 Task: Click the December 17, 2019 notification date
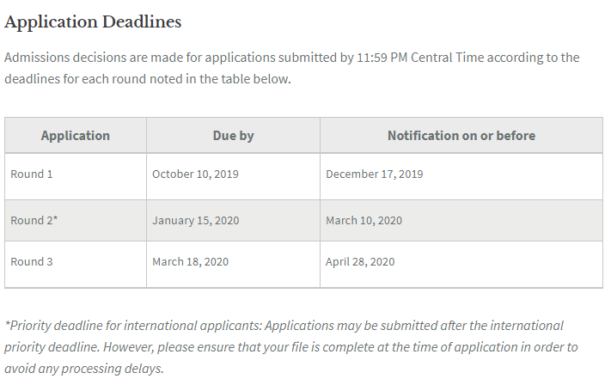[375, 174]
